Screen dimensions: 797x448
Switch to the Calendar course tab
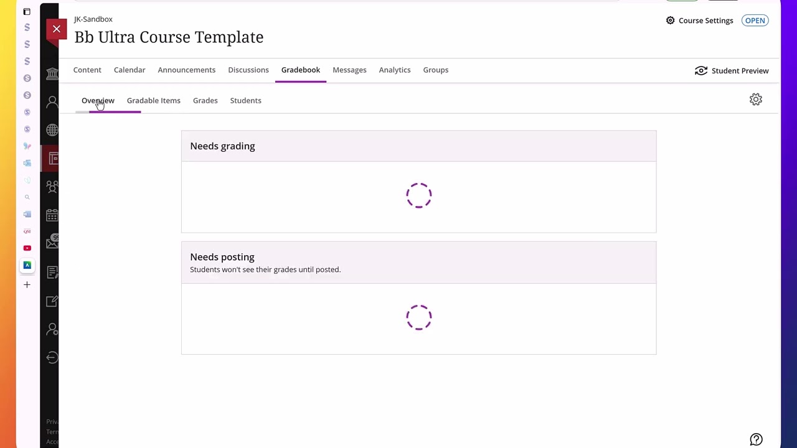(130, 70)
